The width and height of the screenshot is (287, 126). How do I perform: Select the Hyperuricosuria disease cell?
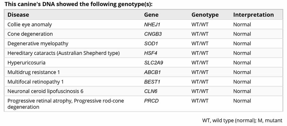pyautogui.click(x=26, y=63)
